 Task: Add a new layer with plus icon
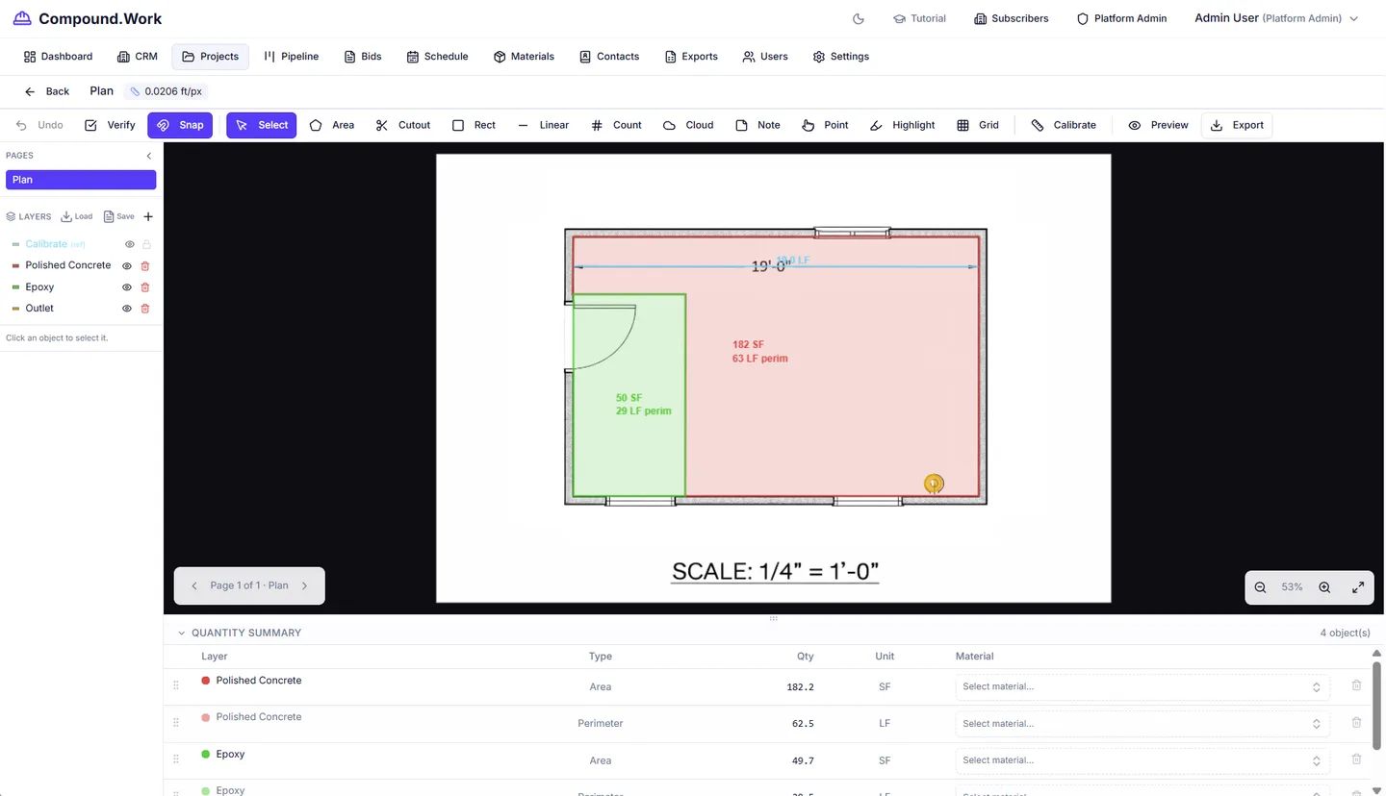[x=148, y=217]
